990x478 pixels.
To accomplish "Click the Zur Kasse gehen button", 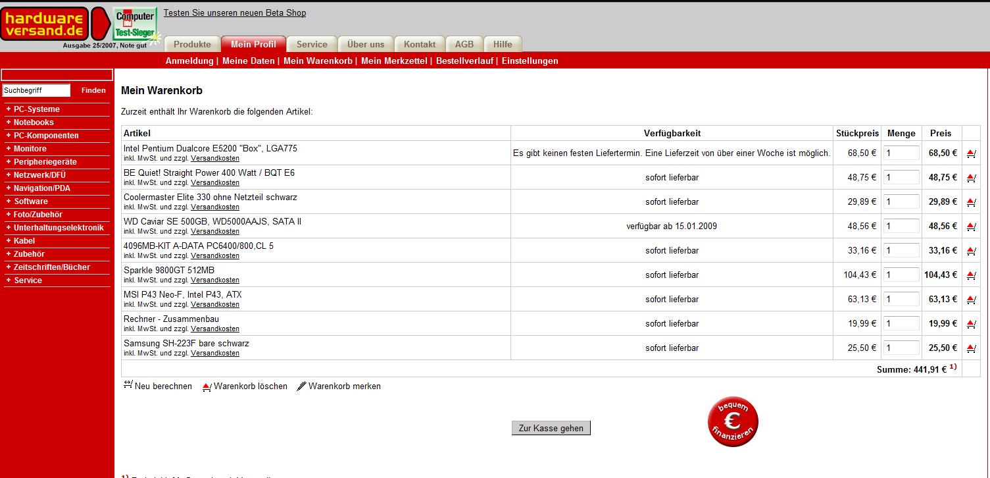I will point(551,428).
